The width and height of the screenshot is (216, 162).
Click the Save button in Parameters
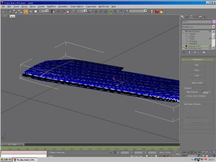point(197,70)
